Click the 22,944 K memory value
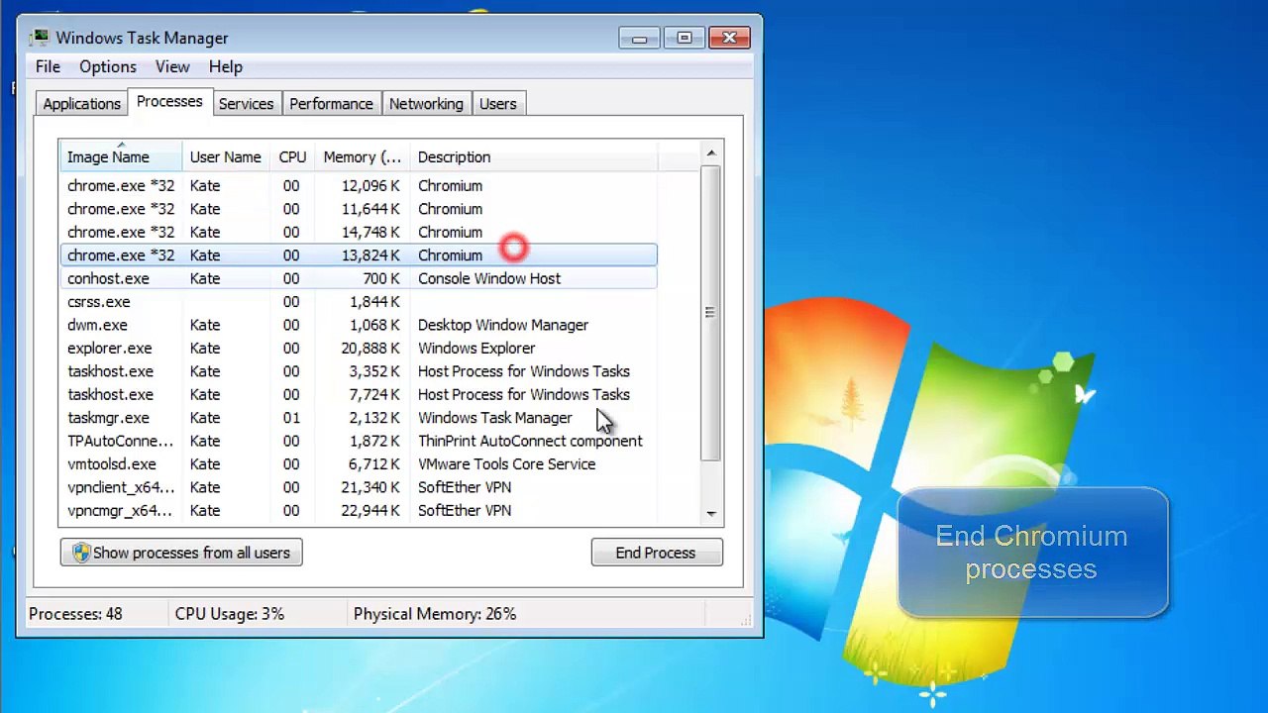 click(370, 511)
